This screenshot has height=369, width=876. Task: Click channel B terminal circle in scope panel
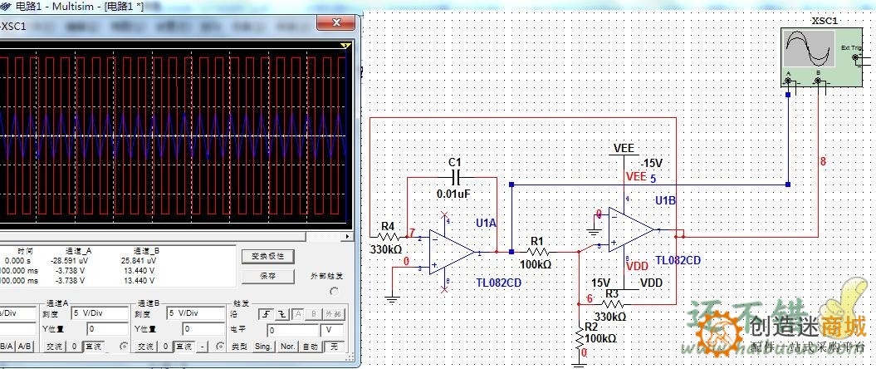click(x=219, y=347)
